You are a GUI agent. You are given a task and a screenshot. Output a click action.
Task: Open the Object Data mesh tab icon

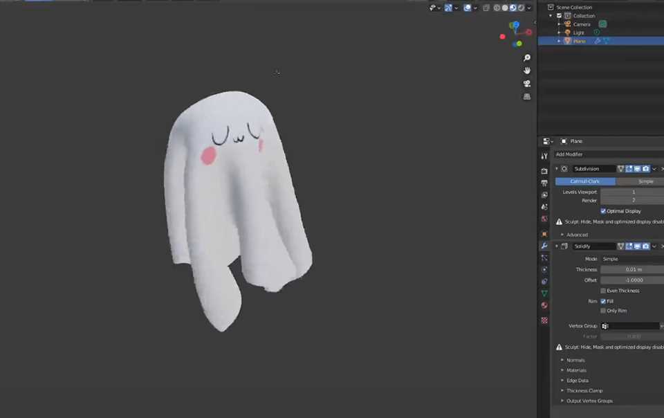(x=544, y=293)
